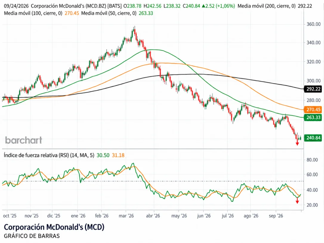Click the high price H242.56

[152, 6]
